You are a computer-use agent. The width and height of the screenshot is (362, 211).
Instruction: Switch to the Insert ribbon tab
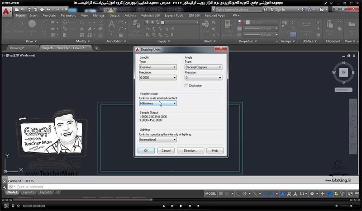click(x=33, y=15)
